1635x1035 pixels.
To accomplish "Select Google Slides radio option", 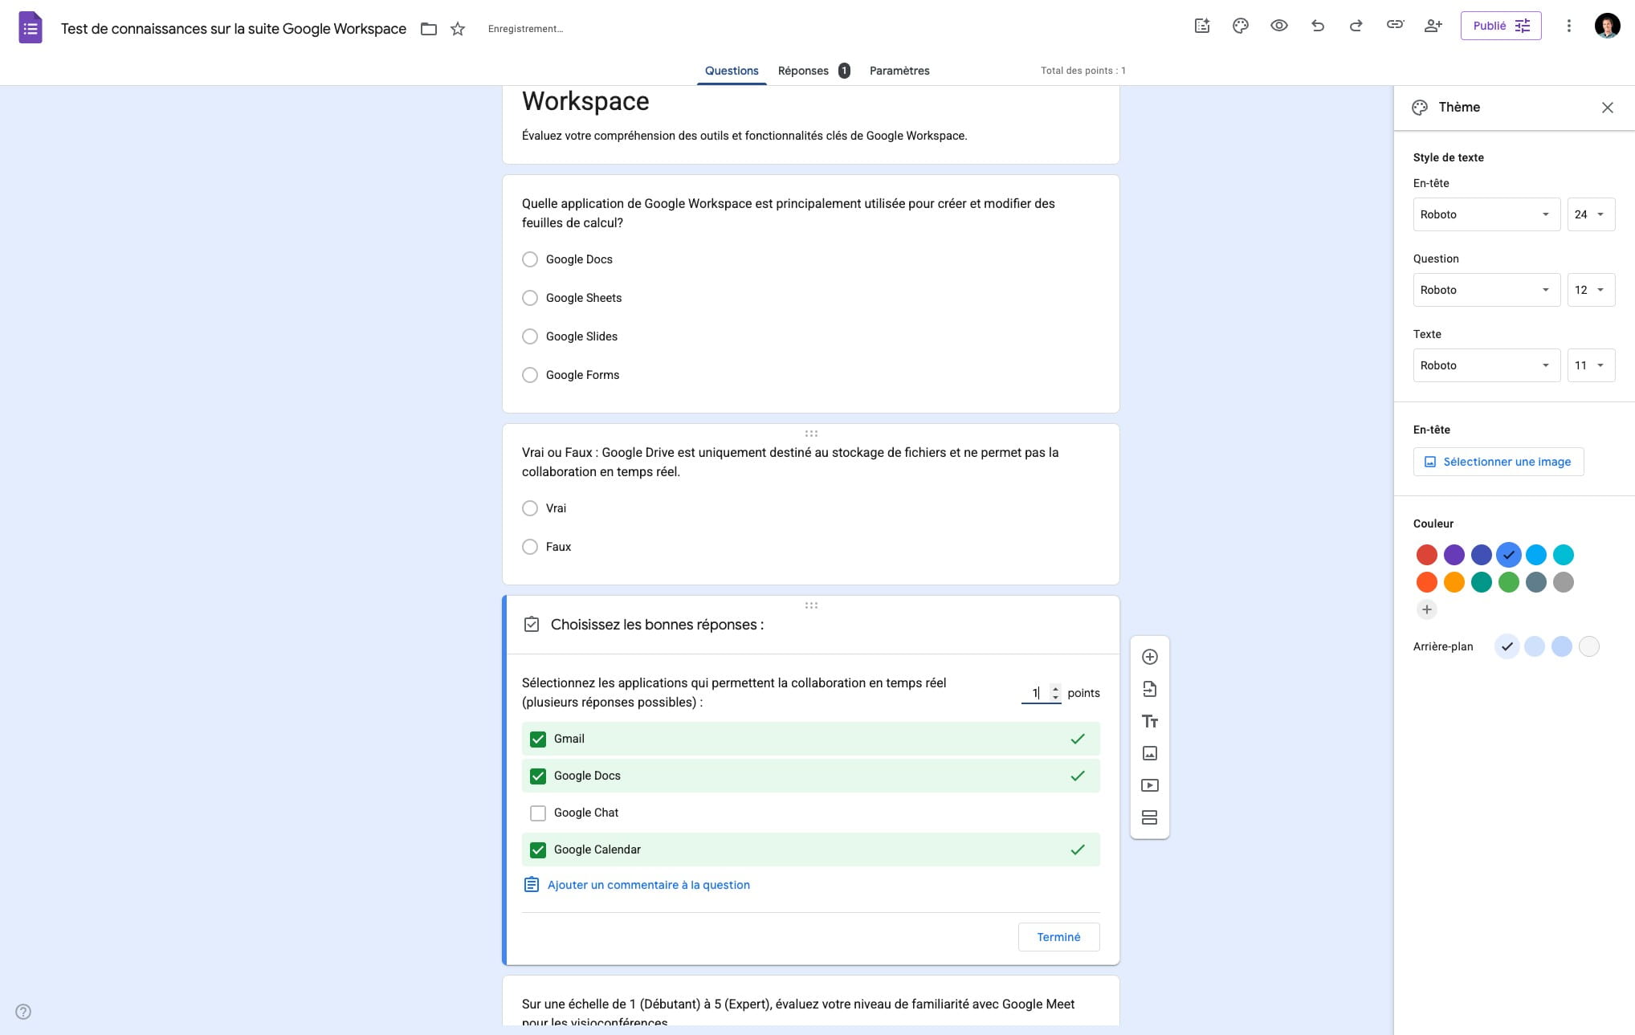I will tap(530, 336).
